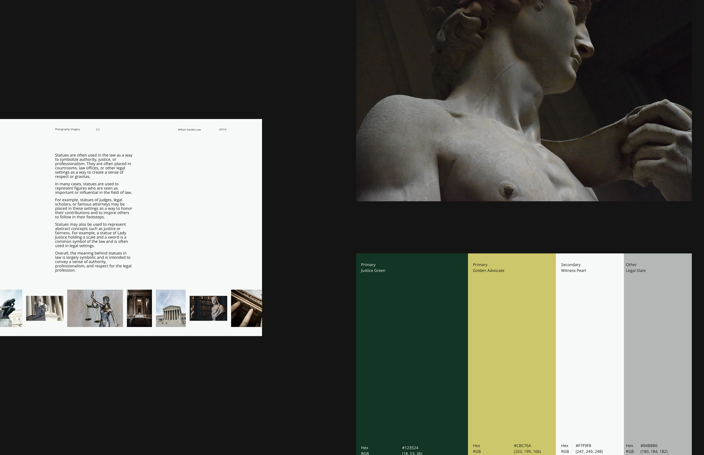Open the dark corridor interior thumbnail
Screen dimensions: 704x455
coord(139,308)
